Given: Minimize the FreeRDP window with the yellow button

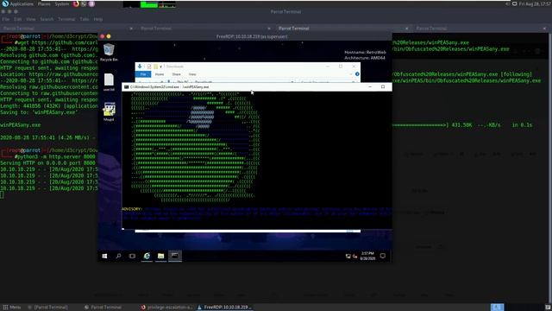Looking at the screenshot, I should [x=109, y=36].
